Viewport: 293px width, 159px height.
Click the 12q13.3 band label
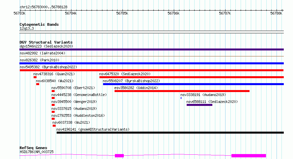tap(27, 28)
